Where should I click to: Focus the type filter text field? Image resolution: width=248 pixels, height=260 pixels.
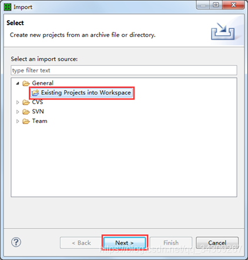click(x=124, y=70)
